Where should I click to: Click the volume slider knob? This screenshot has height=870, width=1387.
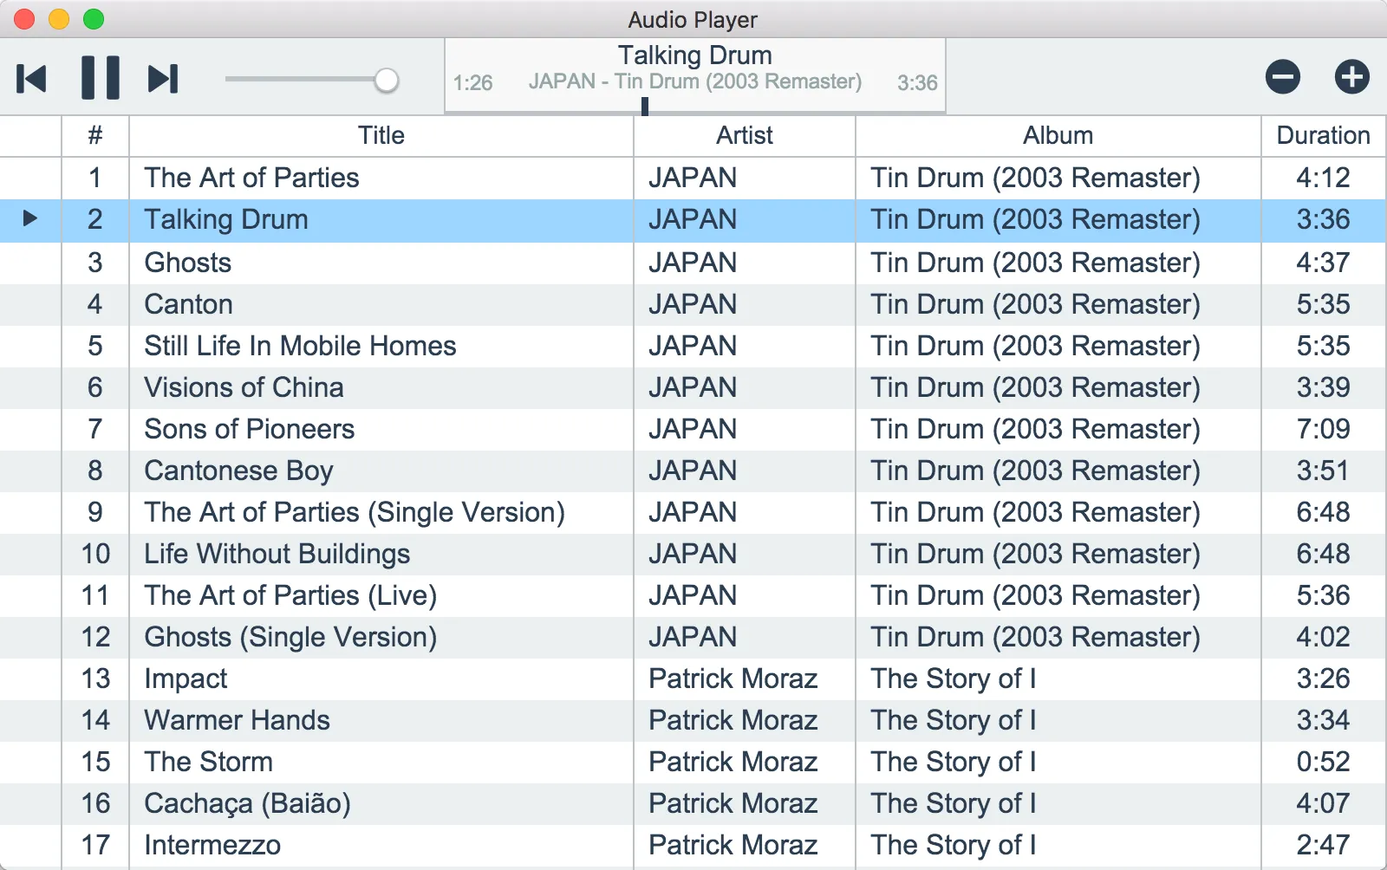387,81
